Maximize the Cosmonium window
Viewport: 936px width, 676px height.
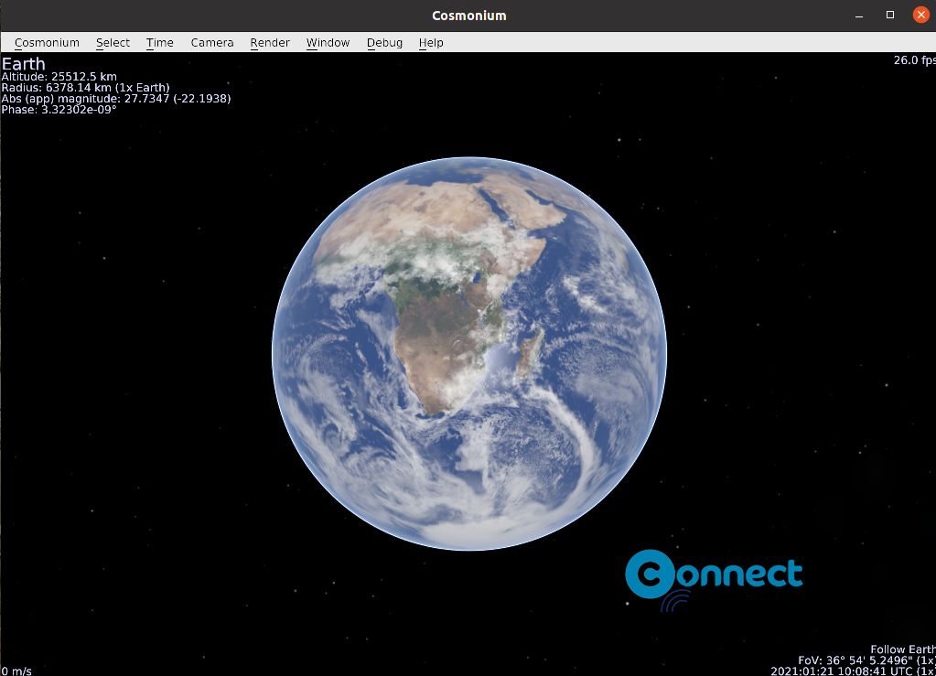(x=890, y=15)
